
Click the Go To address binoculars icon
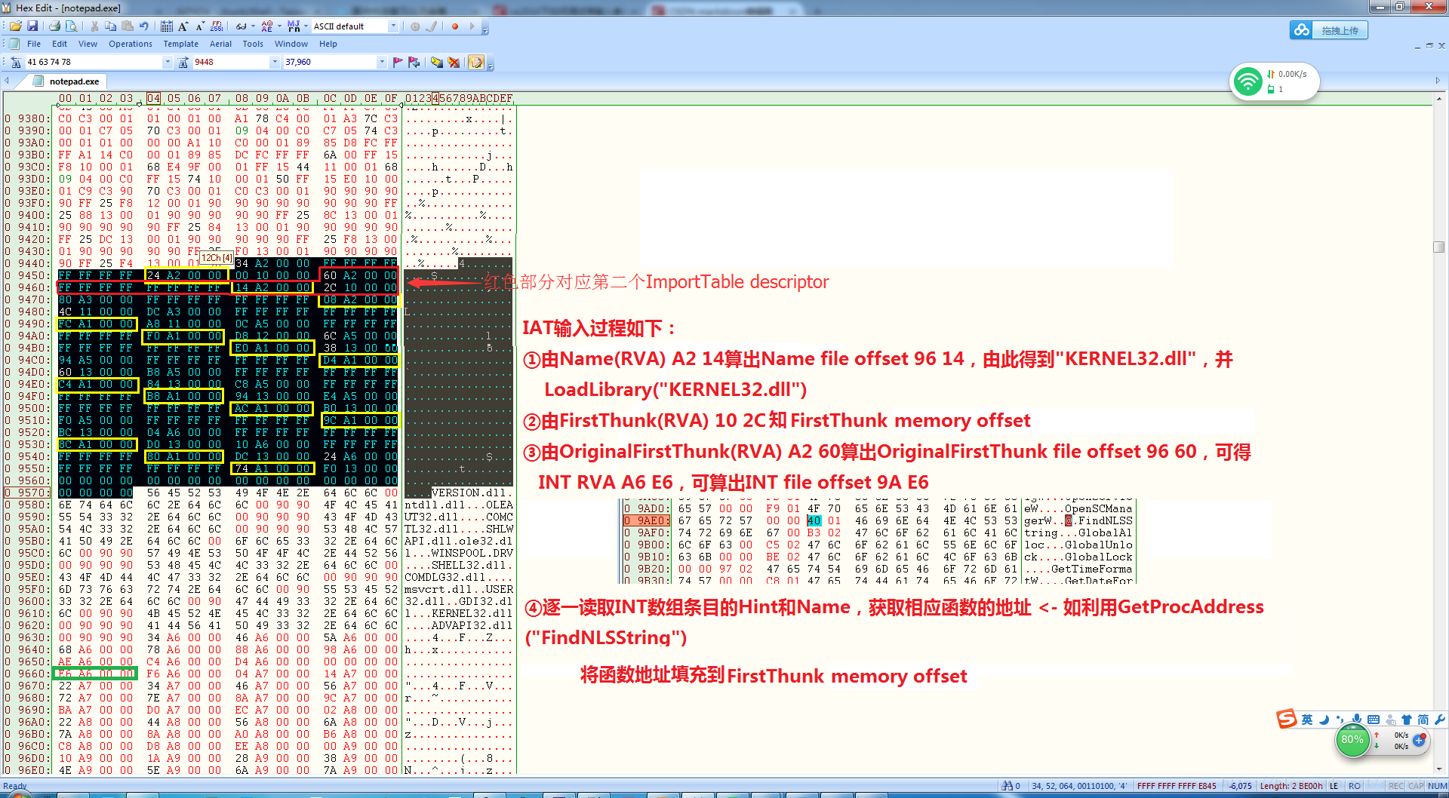pos(183,62)
